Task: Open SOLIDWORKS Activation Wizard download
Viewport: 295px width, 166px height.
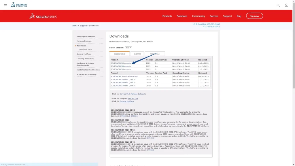Action: [124, 76]
